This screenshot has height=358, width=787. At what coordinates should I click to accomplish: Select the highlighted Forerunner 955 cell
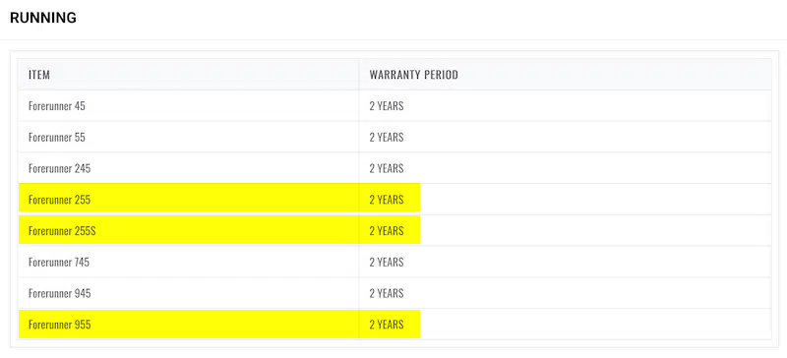click(x=189, y=325)
